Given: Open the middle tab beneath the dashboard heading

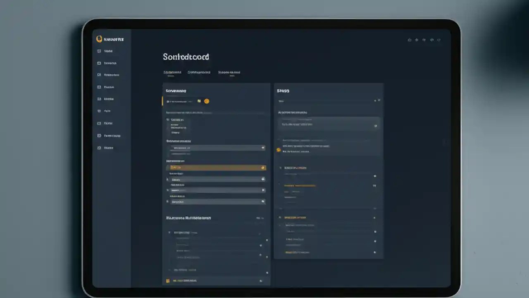Looking at the screenshot, I should tap(199, 72).
